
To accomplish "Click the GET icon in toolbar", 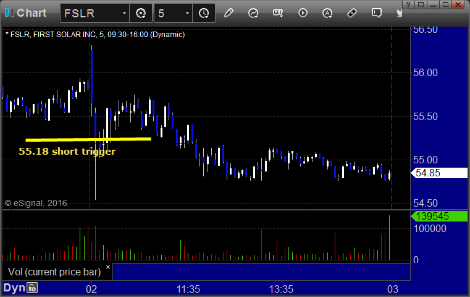I will 278,13.
